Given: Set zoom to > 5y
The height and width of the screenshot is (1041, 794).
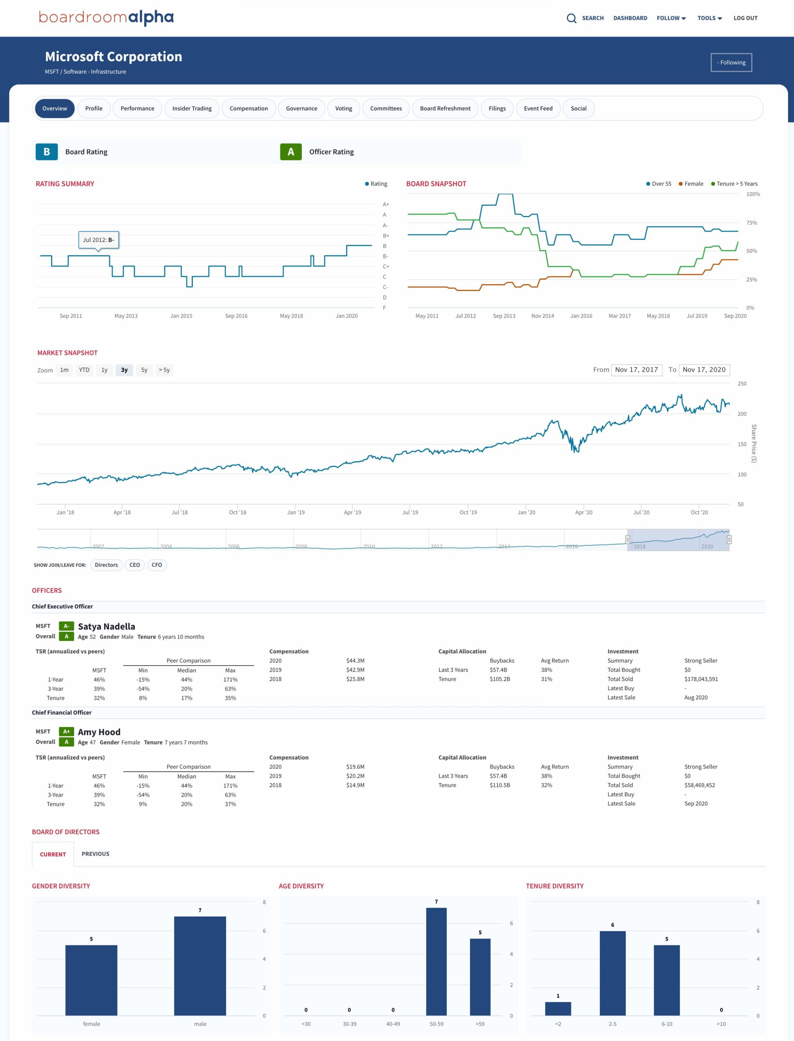Looking at the screenshot, I should click(x=164, y=370).
